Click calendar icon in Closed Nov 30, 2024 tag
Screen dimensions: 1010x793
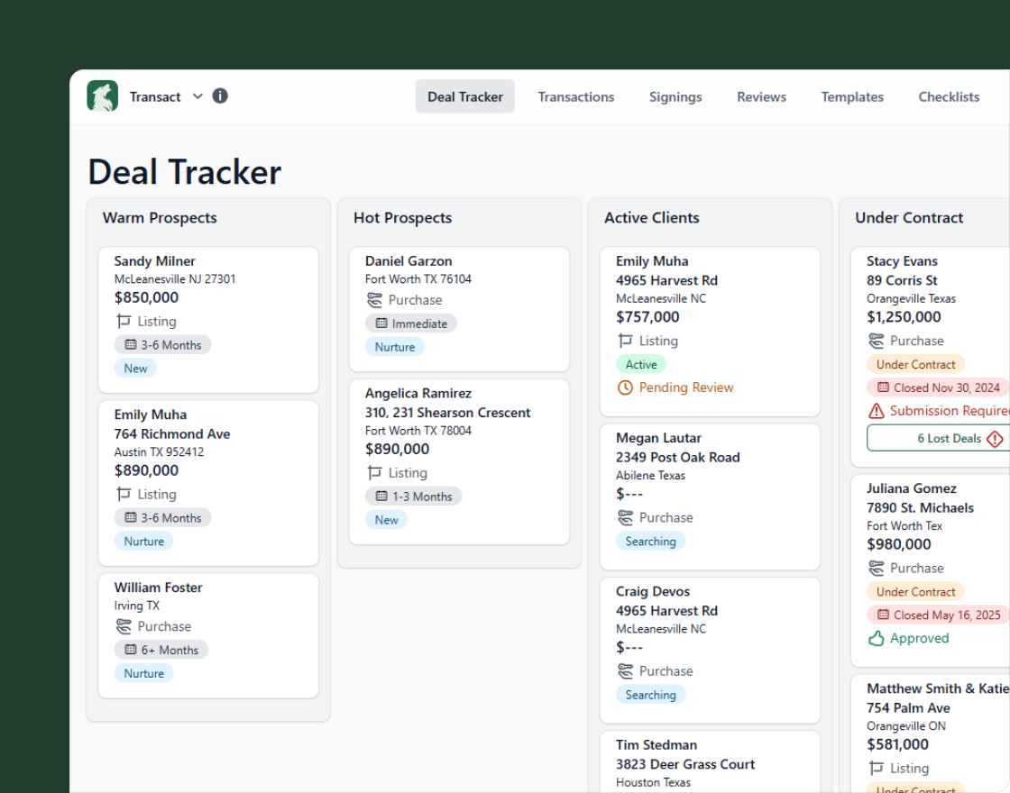[883, 387]
